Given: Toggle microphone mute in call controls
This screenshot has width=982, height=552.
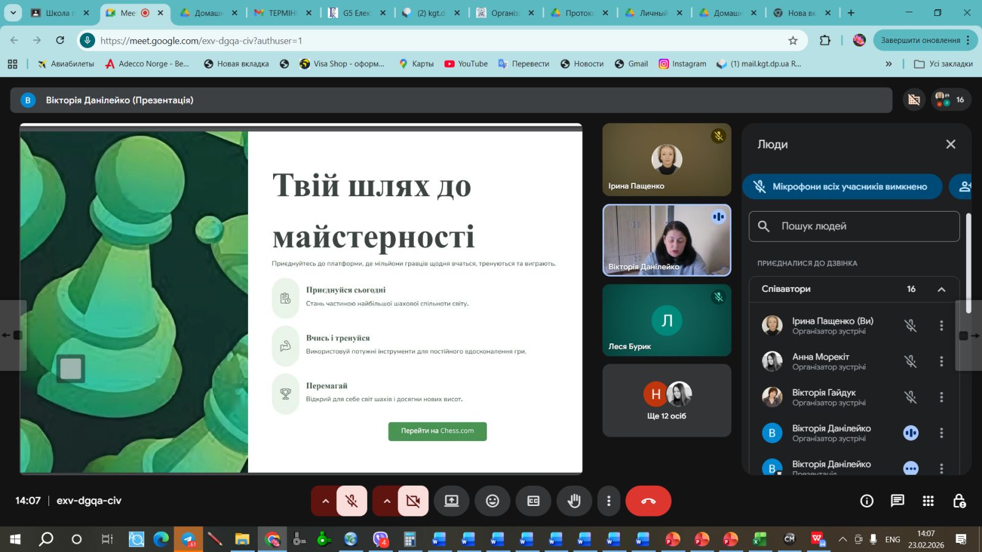Looking at the screenshot, I should pos(352,501).
